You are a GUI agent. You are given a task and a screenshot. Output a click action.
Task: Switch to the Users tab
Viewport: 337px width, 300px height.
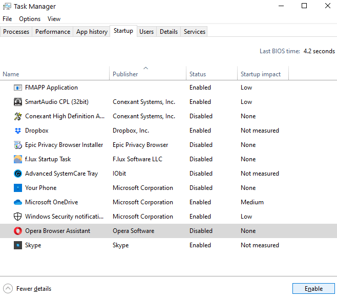[x=146, y=32]
